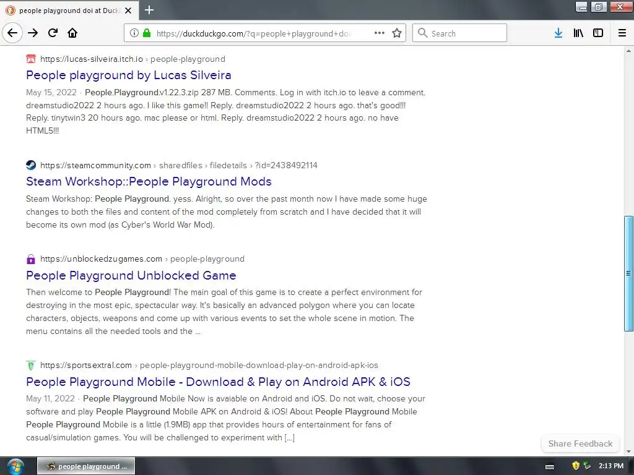Click the network tray icon
The width and height of the screenshot is (634, 475).
tap(587, 466)
